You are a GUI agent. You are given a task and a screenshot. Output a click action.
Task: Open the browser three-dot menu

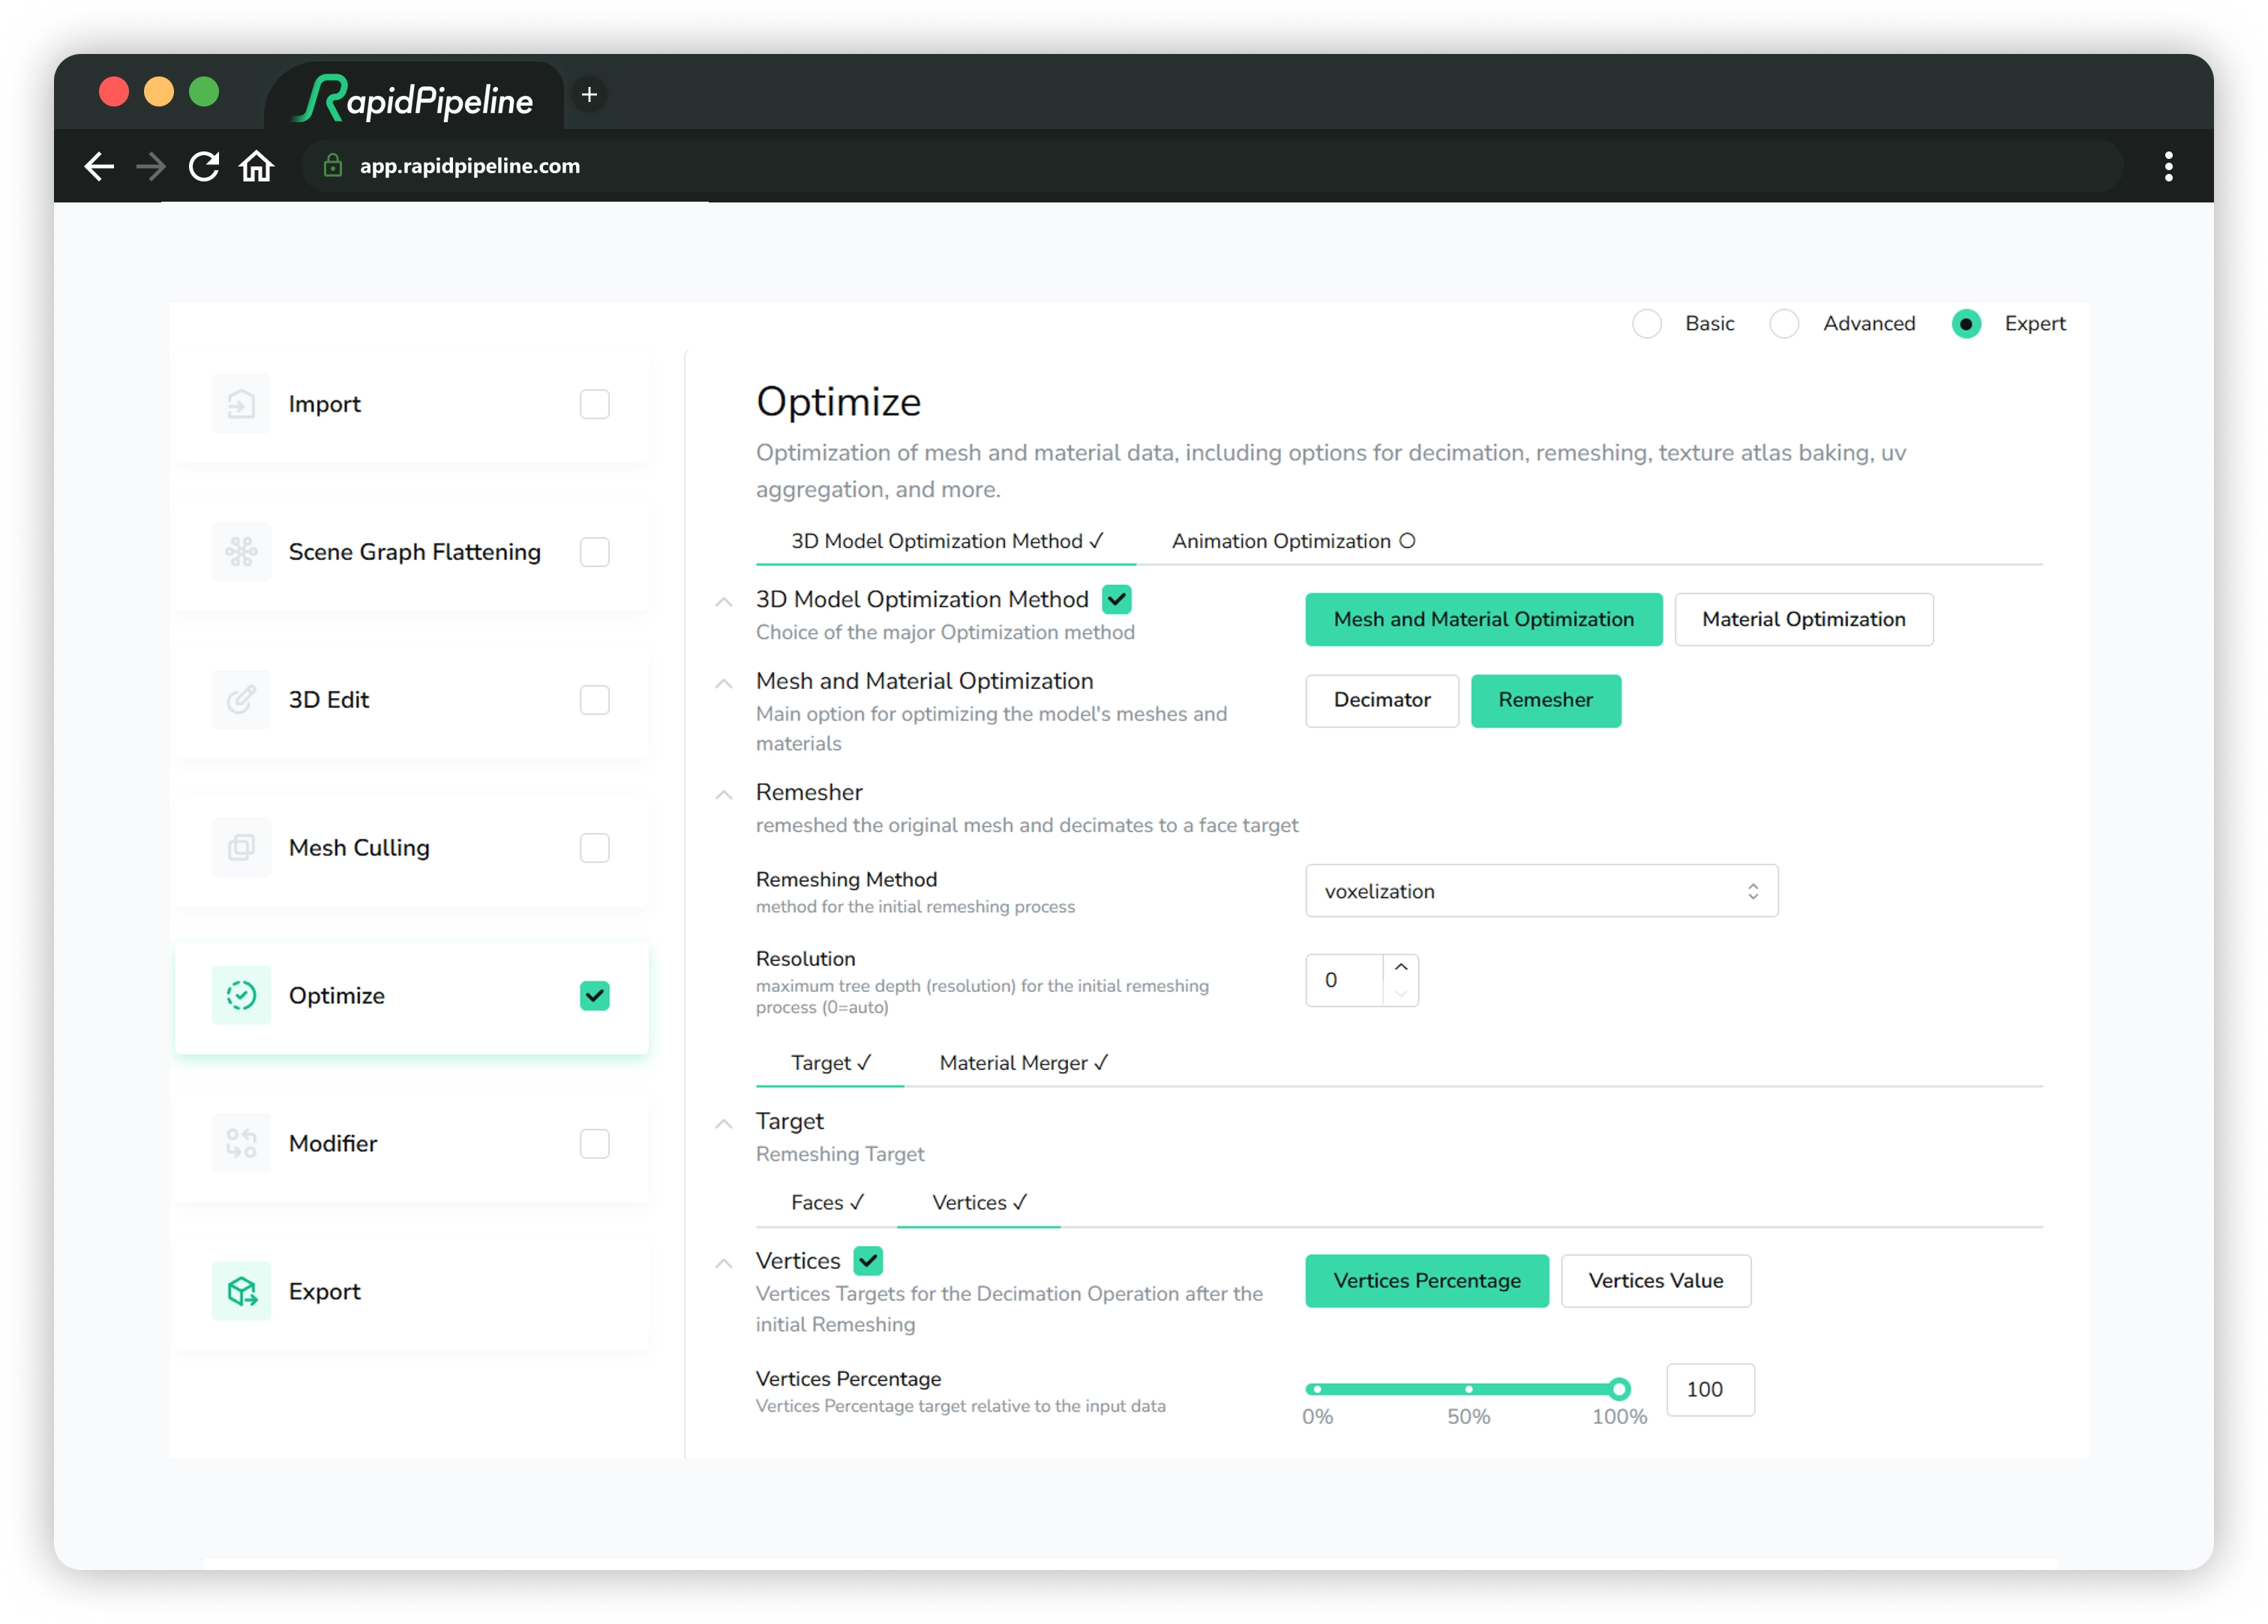(2168, 166)
